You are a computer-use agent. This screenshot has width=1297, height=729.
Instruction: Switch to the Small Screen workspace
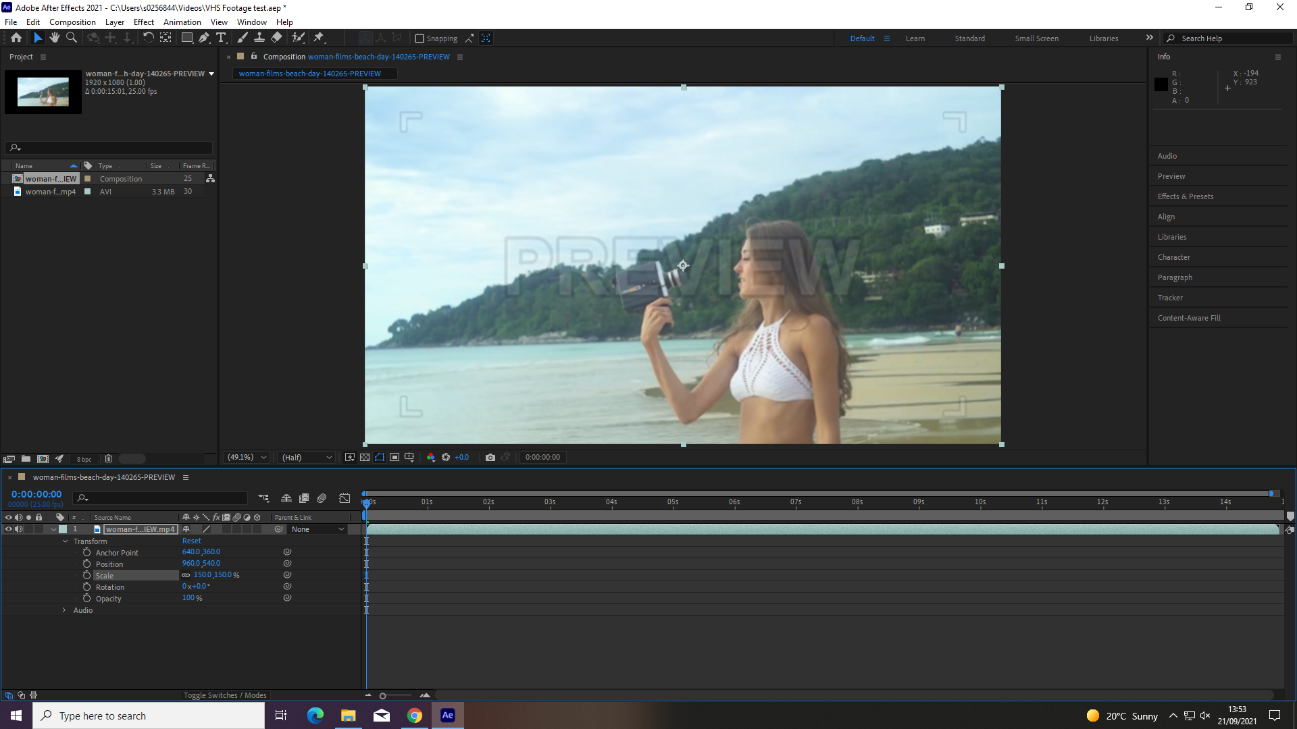1036,38
